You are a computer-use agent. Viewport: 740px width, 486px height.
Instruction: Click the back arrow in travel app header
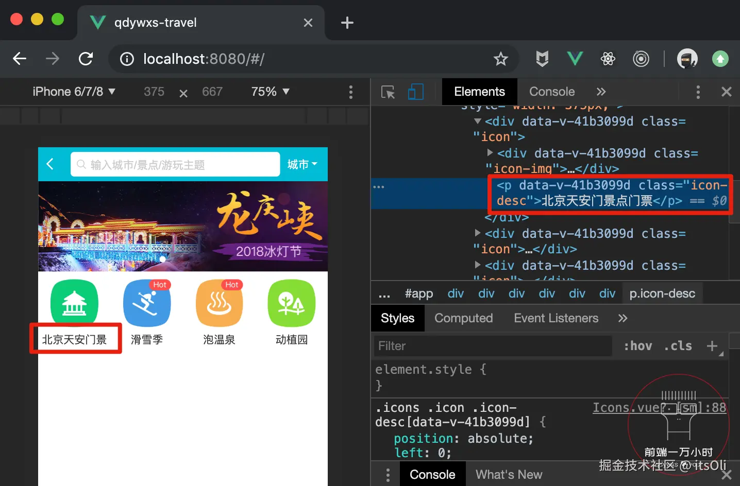coord(50,164)
